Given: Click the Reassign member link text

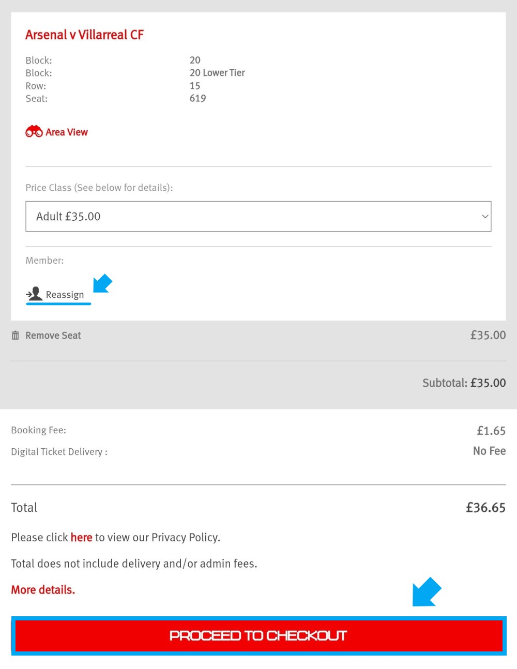Looking at the screenshot, I should pos(65,295).
